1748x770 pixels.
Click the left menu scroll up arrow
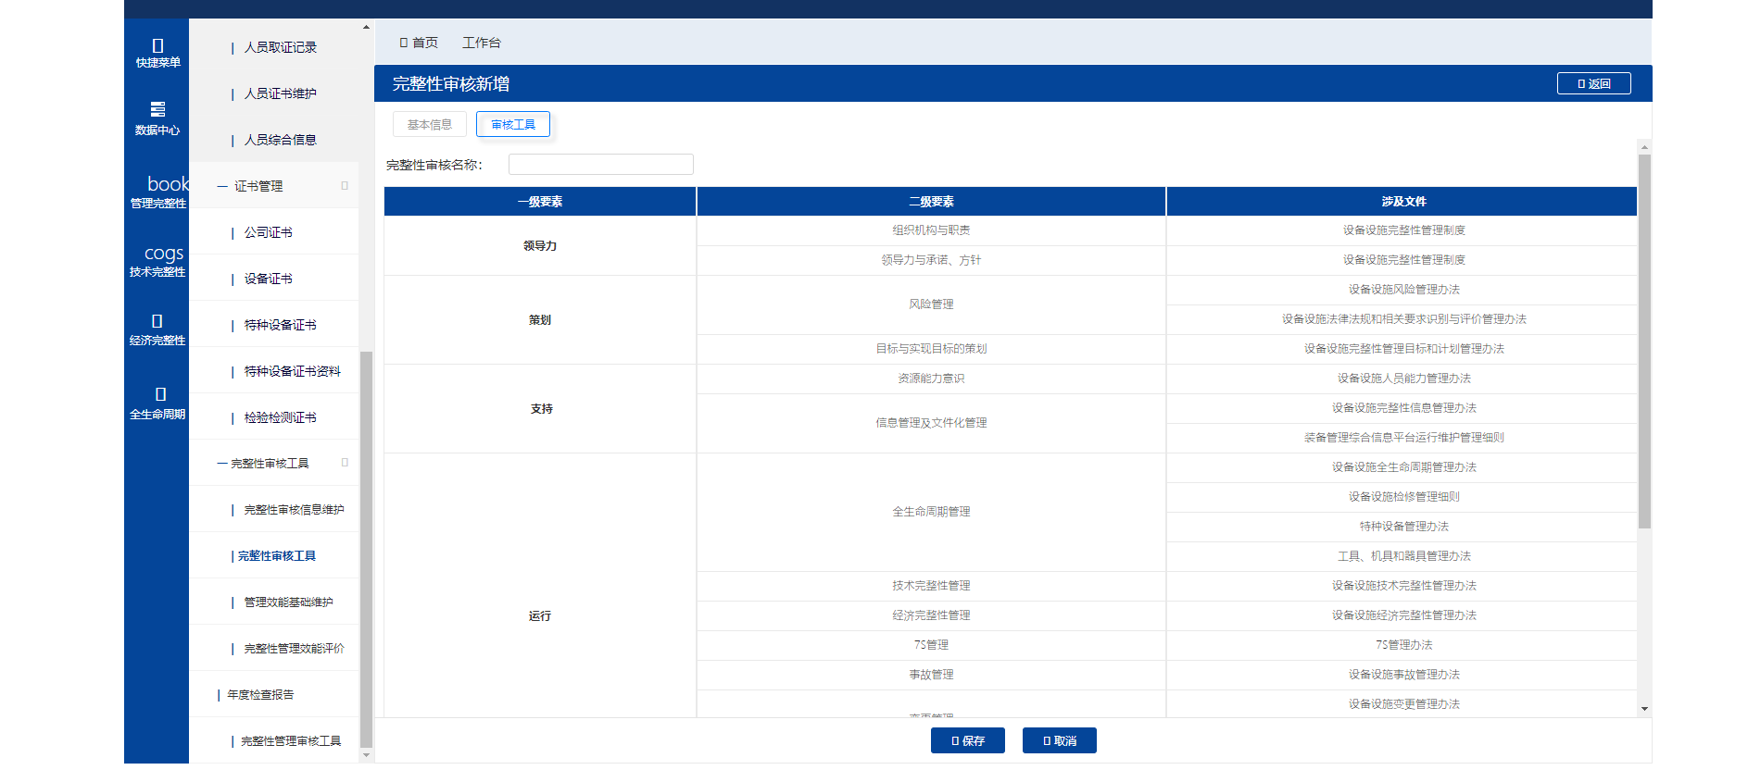point(366,27)
